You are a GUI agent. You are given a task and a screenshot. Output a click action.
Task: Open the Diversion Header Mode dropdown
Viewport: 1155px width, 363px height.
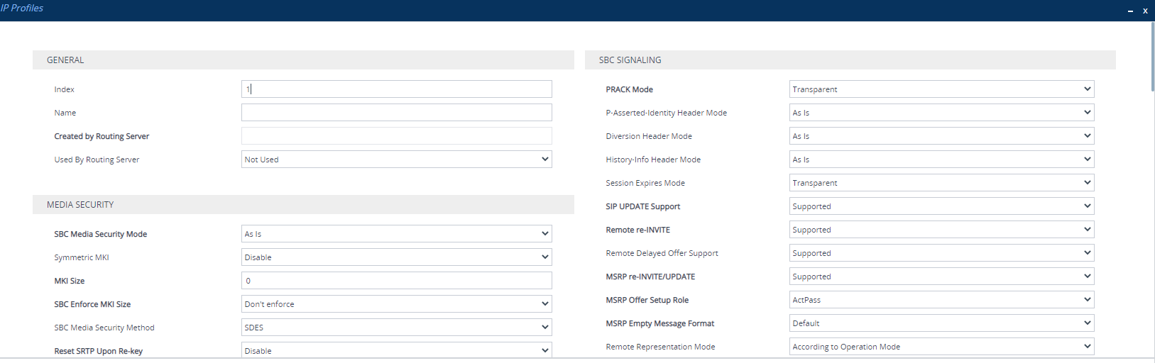click(941, 136)
